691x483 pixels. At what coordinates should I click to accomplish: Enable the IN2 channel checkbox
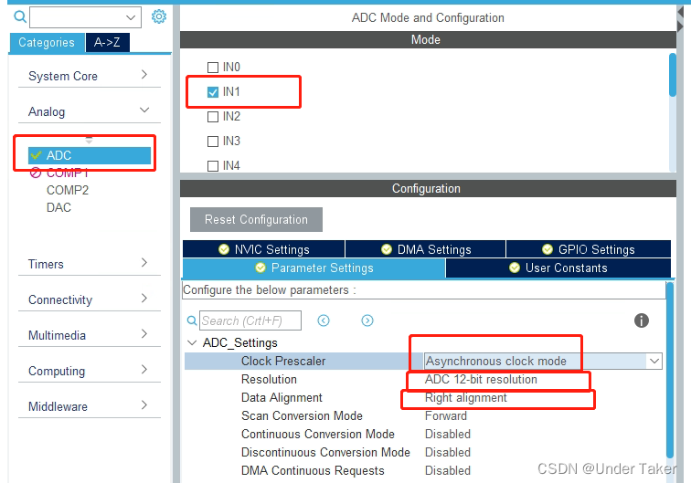(x=213, y=117)
